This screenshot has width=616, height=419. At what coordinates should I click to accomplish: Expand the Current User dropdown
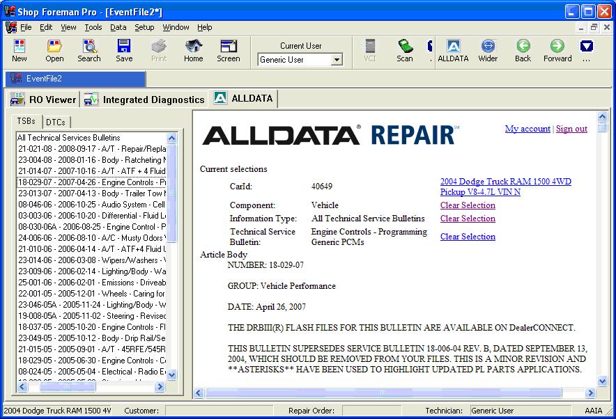coord(337,60)
